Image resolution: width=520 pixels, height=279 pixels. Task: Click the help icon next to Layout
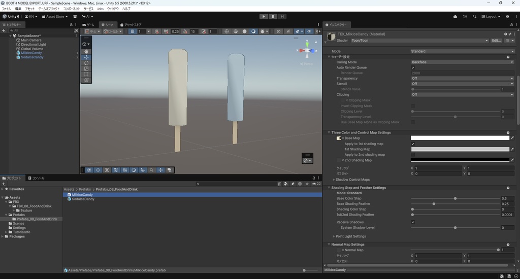507,16
